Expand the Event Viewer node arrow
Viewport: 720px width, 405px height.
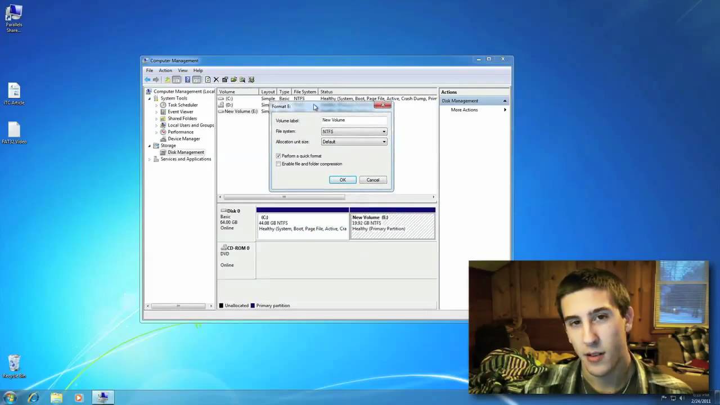pos(156,112)
